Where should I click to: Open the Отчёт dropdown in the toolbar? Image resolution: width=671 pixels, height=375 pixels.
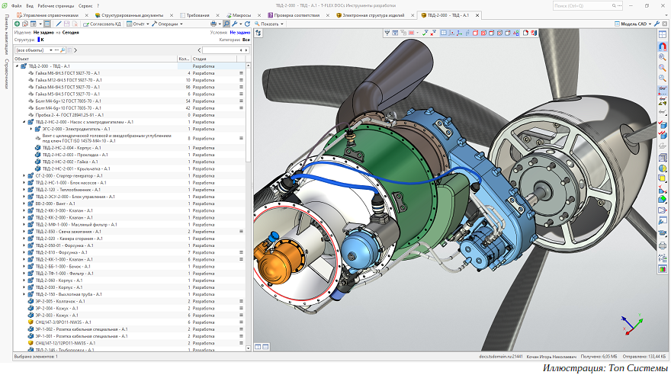tap(137, 24)
